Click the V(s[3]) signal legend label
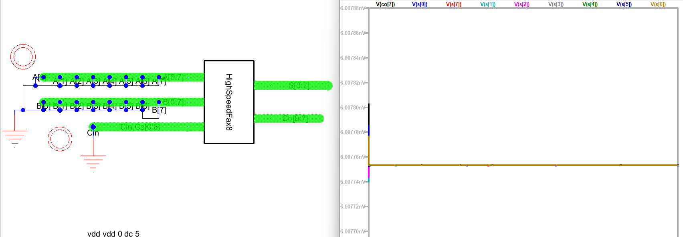This screenshot has width=683, height=237. [556, 4]
